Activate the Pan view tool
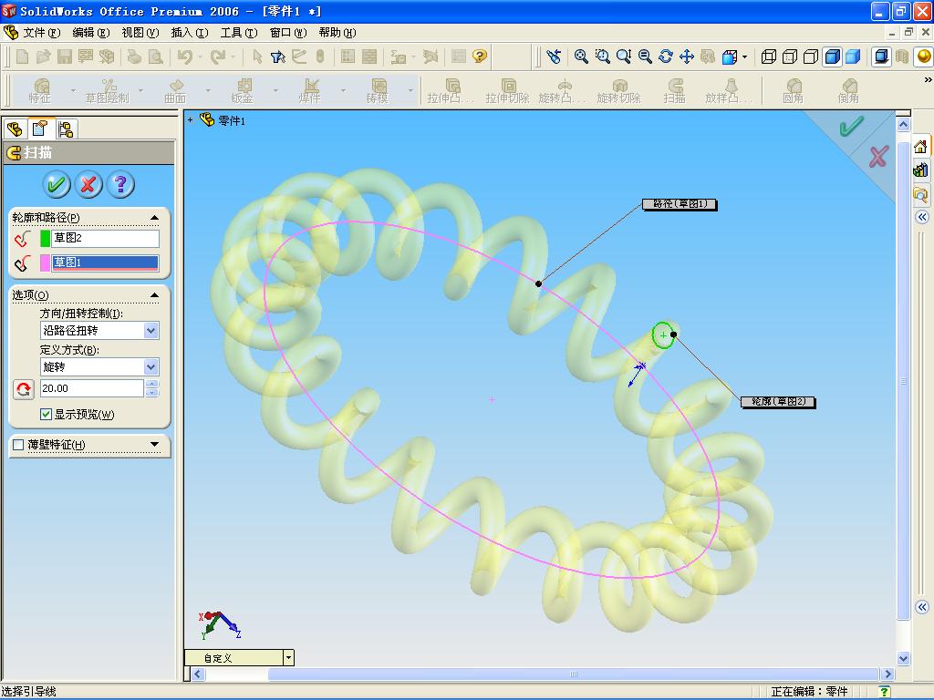Viewport: 934px width, 700px height. point(686,57)
